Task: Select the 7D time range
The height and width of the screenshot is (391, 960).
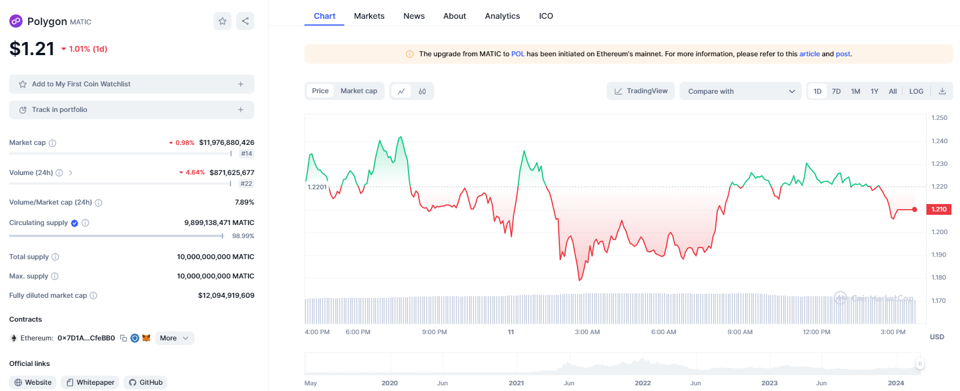Action: pos(836,91)
